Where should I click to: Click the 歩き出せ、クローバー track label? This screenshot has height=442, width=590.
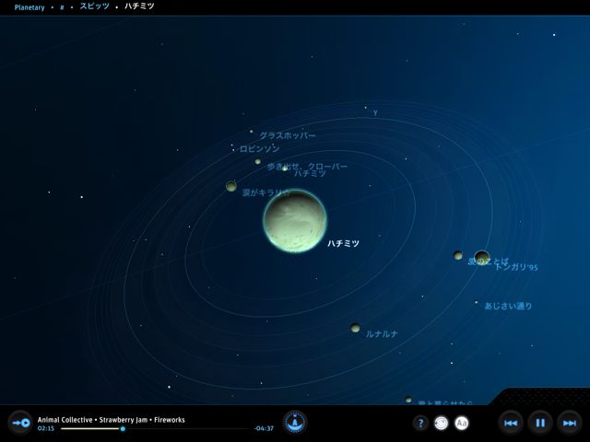[x=307, y=166]
